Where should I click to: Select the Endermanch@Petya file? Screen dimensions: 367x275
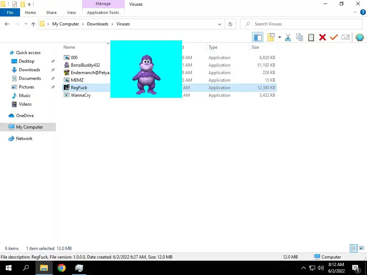90,72
